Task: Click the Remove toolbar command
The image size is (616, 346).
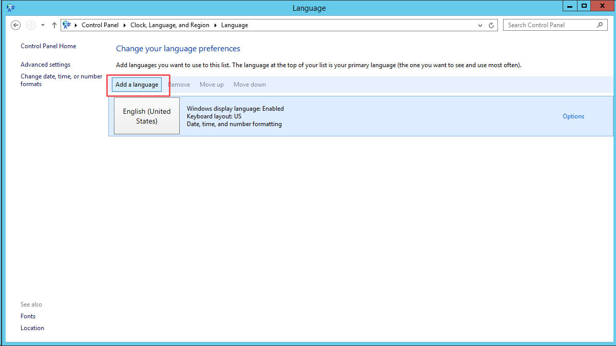Action: tap(179, 85)
